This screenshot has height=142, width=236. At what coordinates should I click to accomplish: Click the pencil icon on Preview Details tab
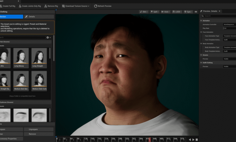201,11
